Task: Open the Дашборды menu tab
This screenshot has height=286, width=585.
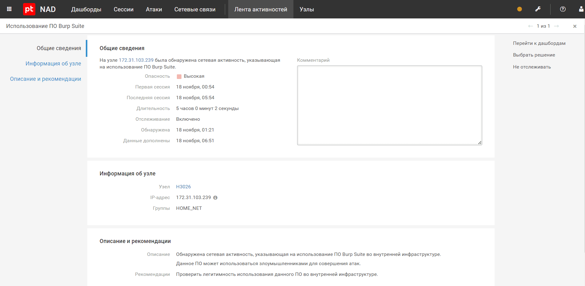Action: 86,10
